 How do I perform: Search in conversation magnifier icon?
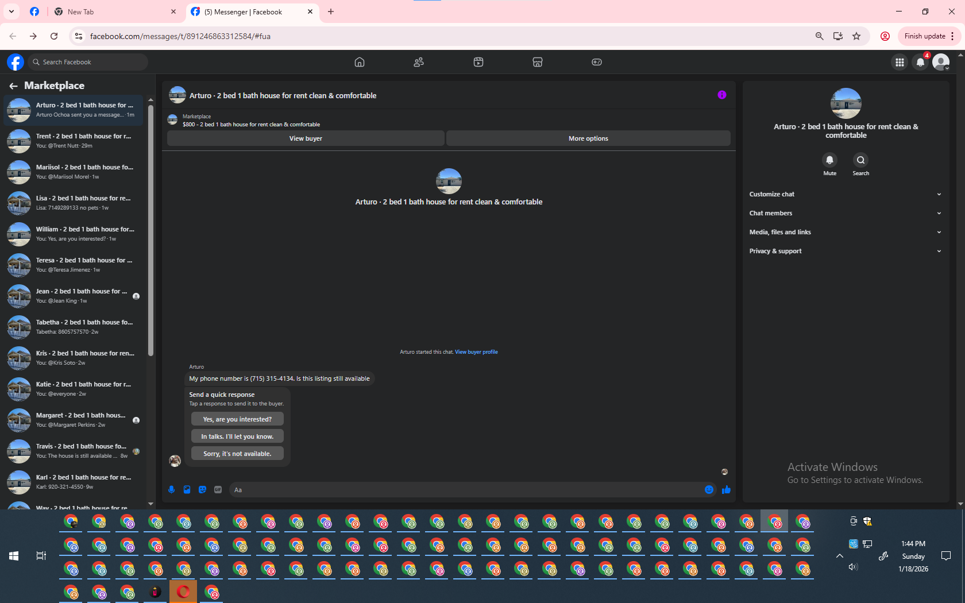point(860,160)
